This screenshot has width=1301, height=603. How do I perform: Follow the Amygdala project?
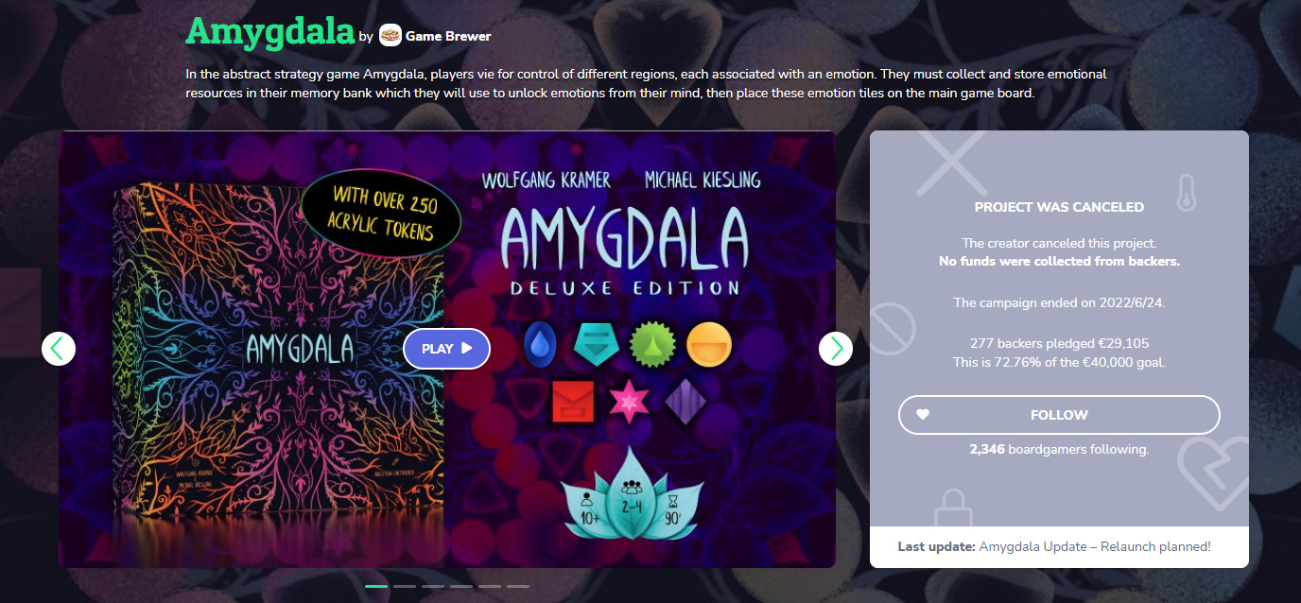click(1059, 415)
